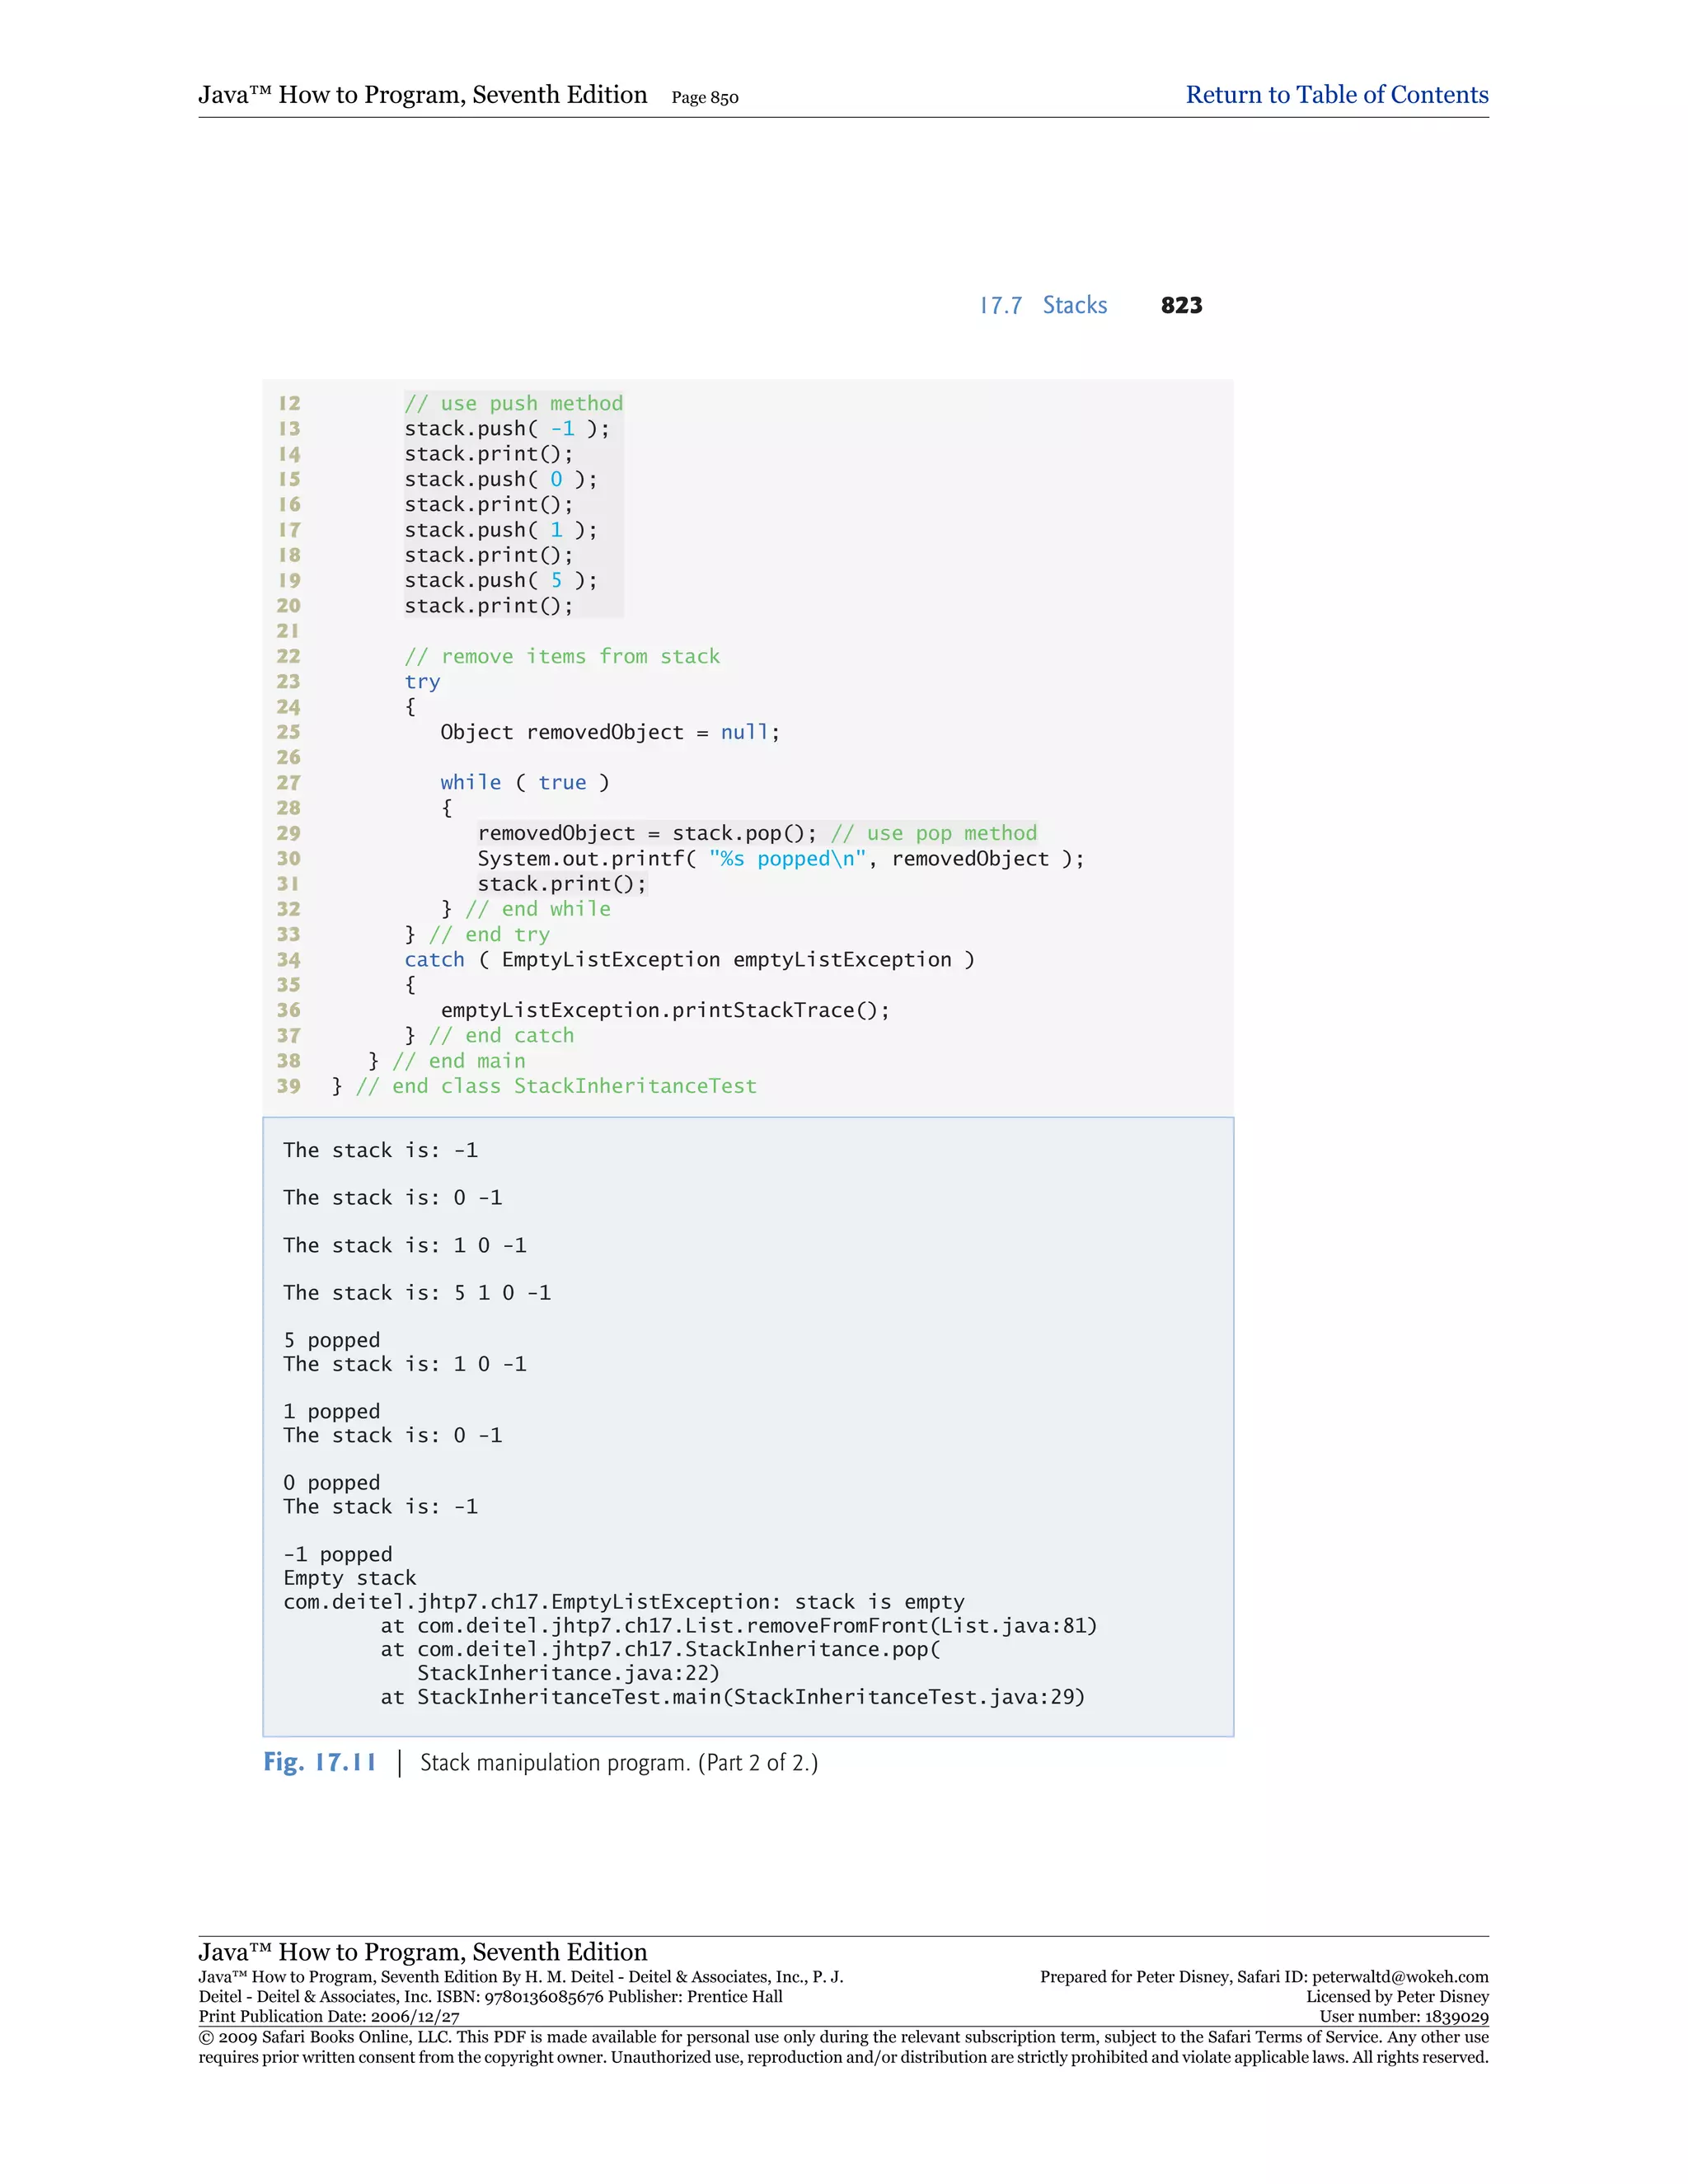Screen dimensions: 1688x2184
Task: Click the emptyListException.printStackTrace() line
Action: click(x=664, y=1010)
